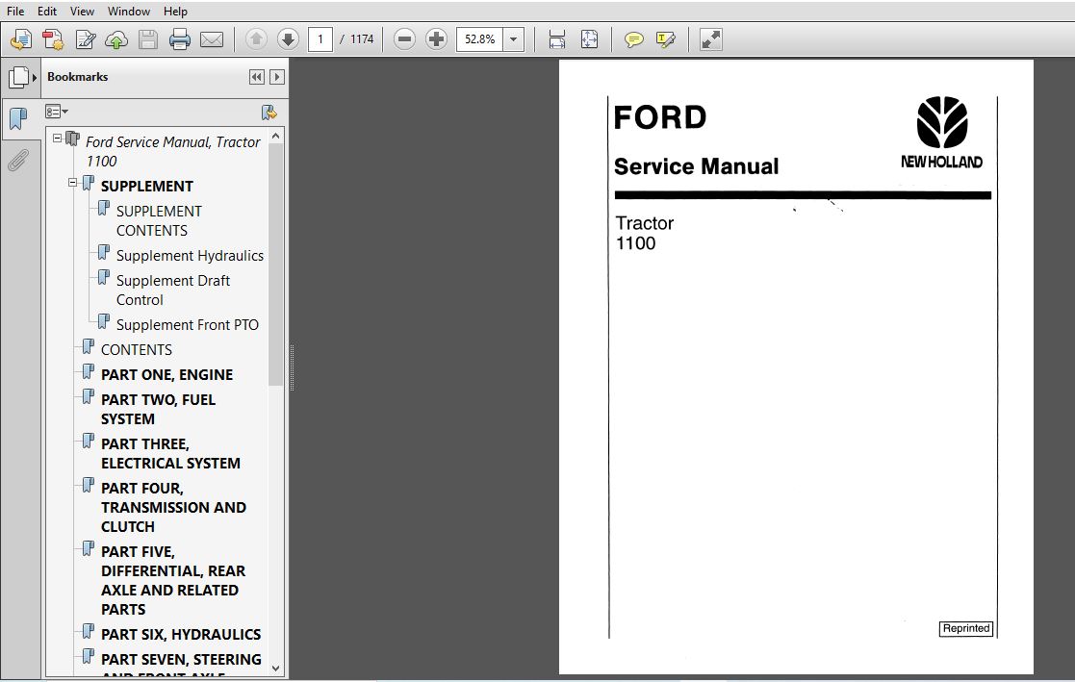Open the Help menu

pos(175,11)
